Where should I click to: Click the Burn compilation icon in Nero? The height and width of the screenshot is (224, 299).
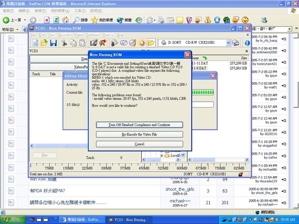tap(103, 43)
